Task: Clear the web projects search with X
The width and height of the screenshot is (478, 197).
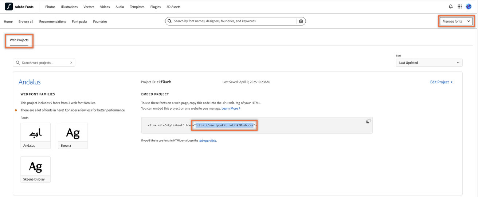Action: click(x=71, y=63)
